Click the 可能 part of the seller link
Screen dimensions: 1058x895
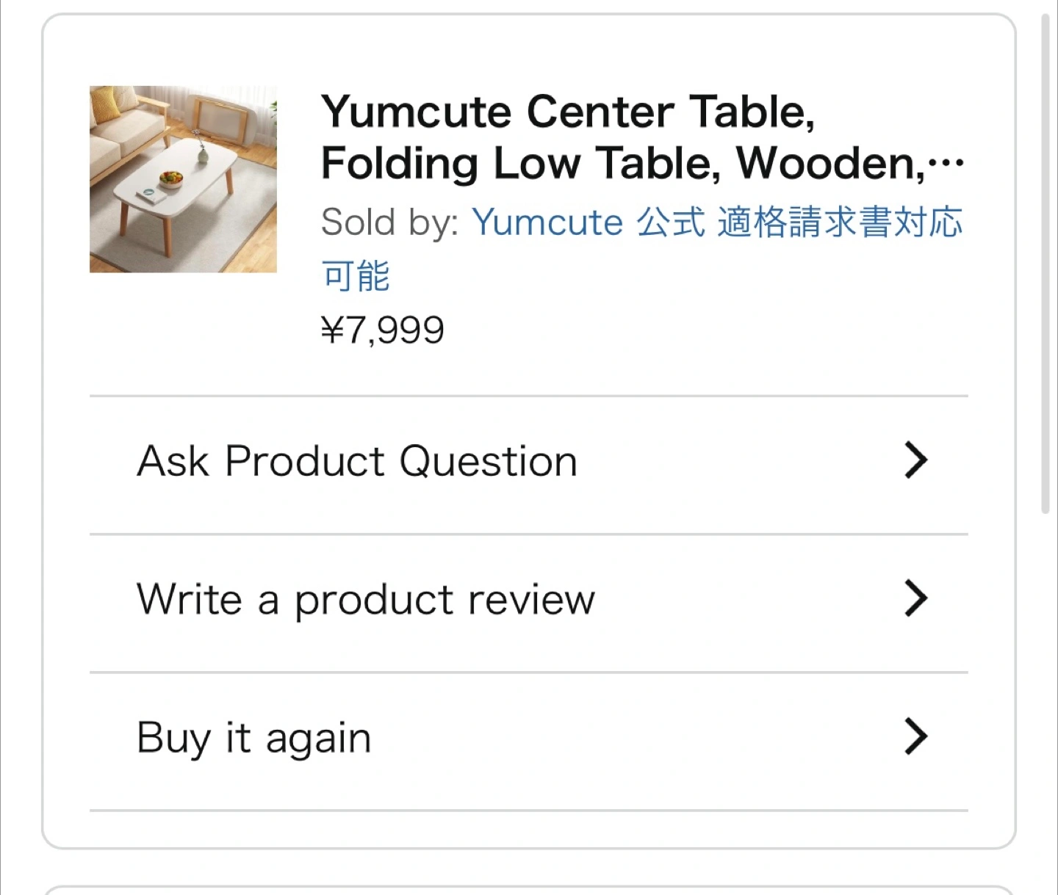coord(356,276)
